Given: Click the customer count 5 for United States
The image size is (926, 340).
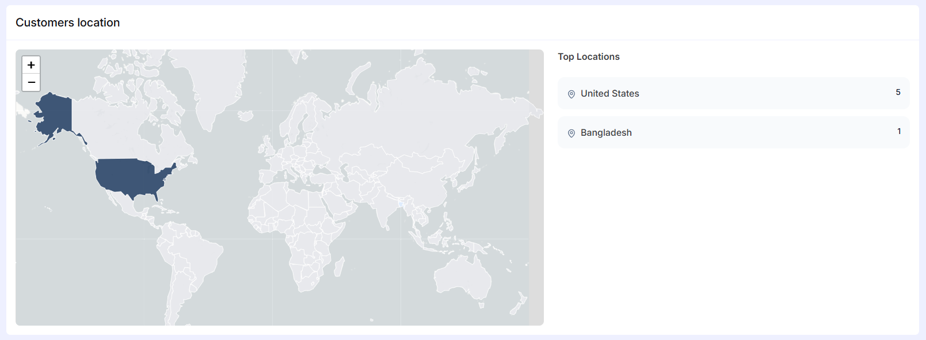Looking at the screenshot, I should 898,92.
